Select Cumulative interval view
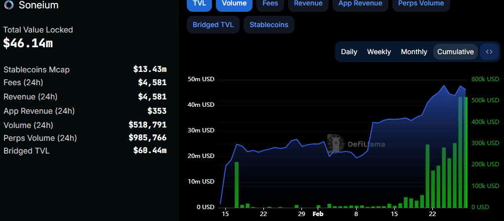This screenshot has height=221, width=504. point(455,52)
